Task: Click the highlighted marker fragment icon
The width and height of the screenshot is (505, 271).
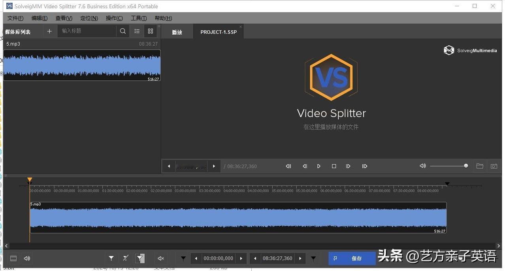Action: tap(140, 258)
